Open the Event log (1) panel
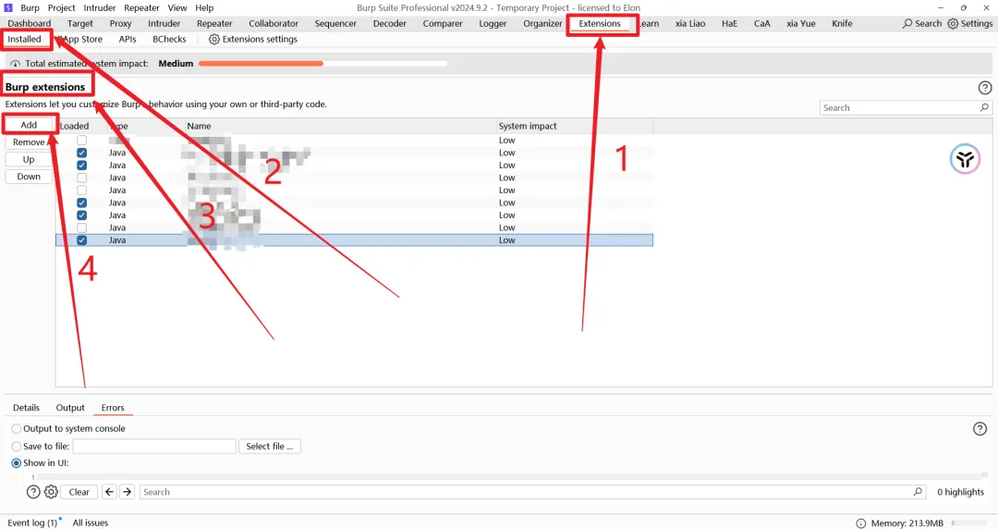The width and height of the screenshot is (998, 529). pos(31,523)
